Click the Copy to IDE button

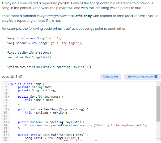pos(111,77)
